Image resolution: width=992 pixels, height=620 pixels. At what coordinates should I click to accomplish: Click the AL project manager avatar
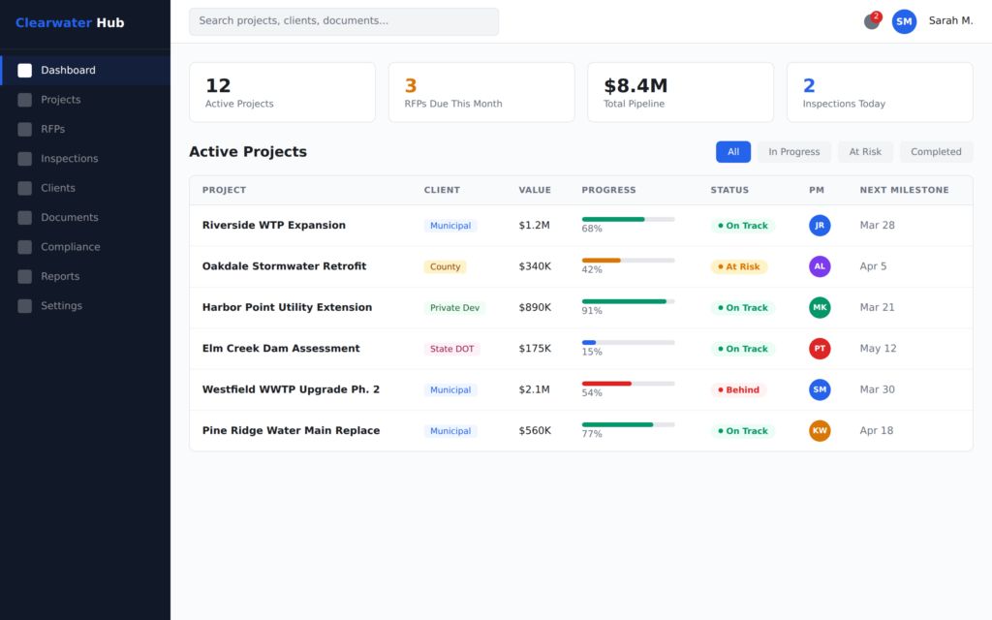tap(820, 266)
